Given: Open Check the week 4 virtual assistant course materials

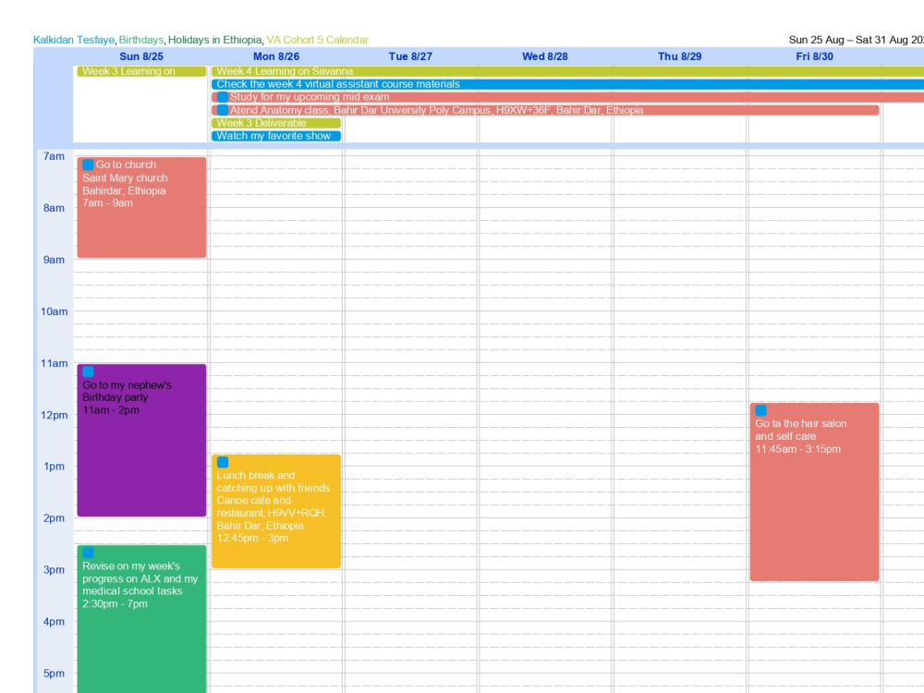Looking at the screenshot, I should point(567,84).
